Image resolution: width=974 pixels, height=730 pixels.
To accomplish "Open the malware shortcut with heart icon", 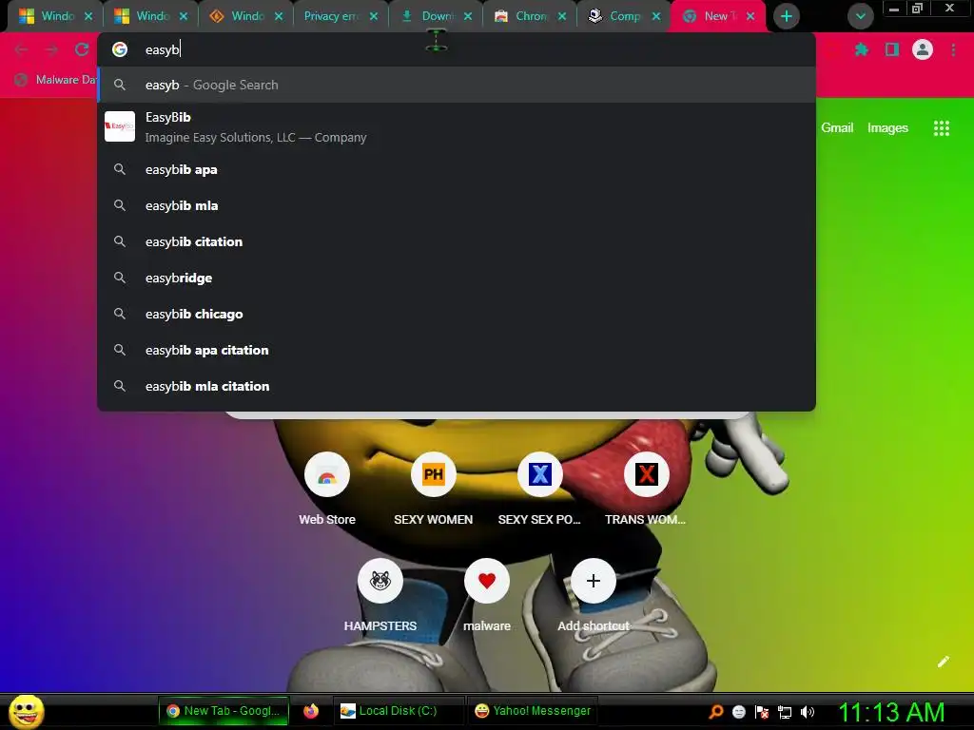I will pos(486,581).
